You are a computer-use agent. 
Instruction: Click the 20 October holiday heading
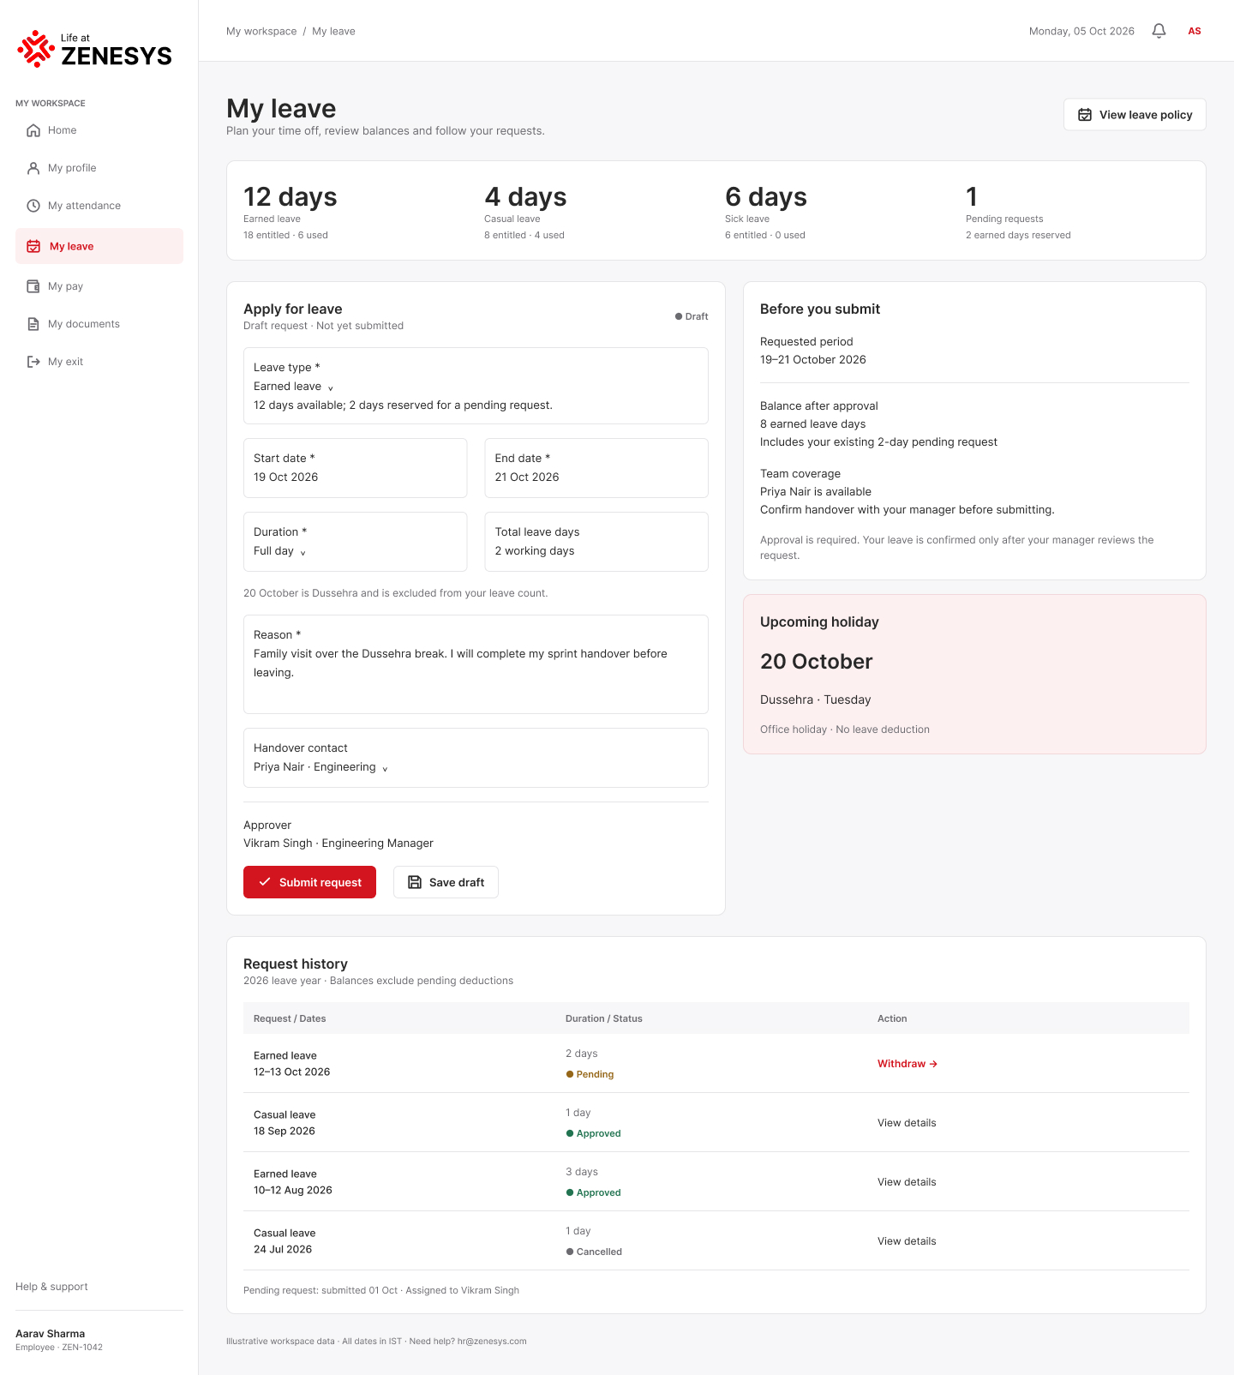(816, 662)
